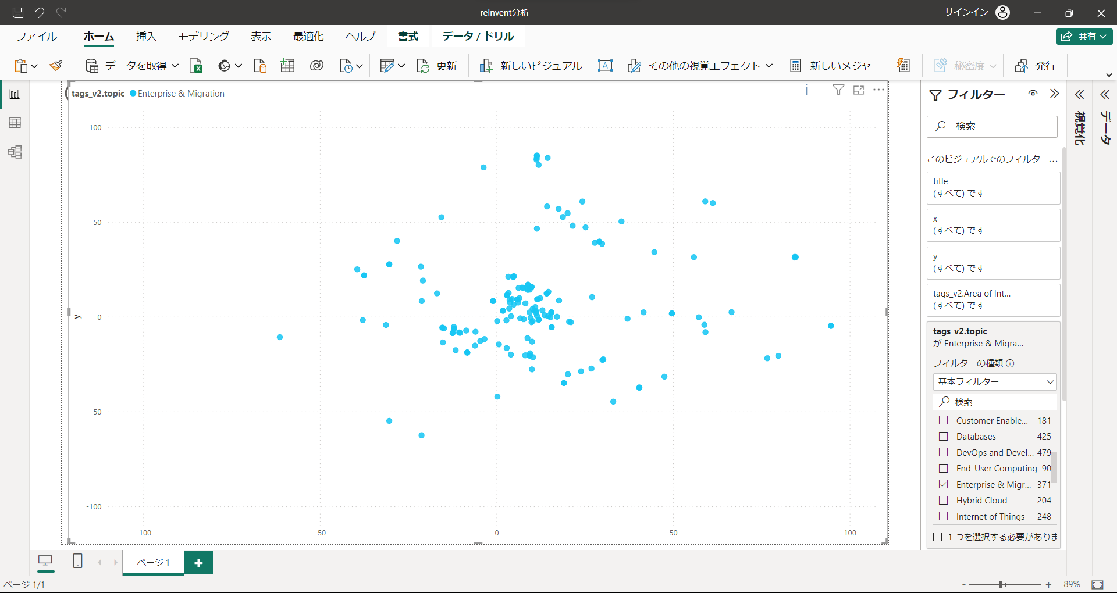Expand the データを取得 dropdown

click(x=175, y=66)
